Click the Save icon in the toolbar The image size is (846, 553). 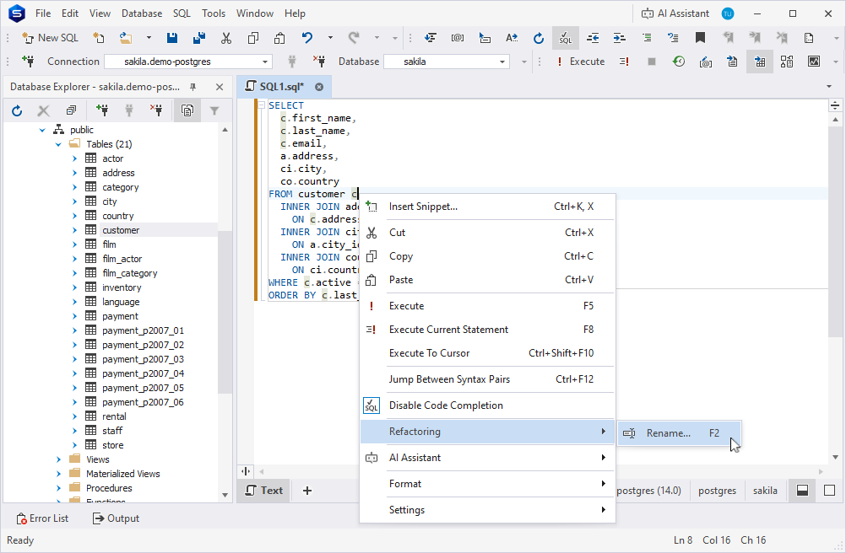point(172,38)
